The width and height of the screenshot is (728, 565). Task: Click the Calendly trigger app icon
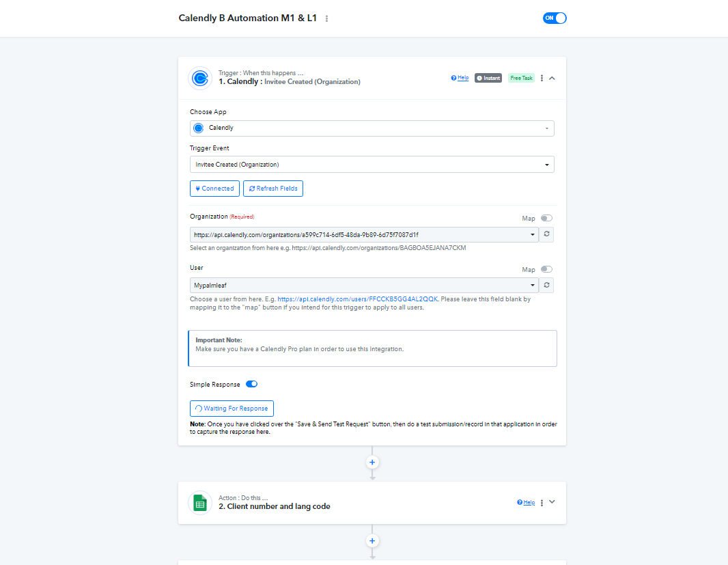click(200, 78)
